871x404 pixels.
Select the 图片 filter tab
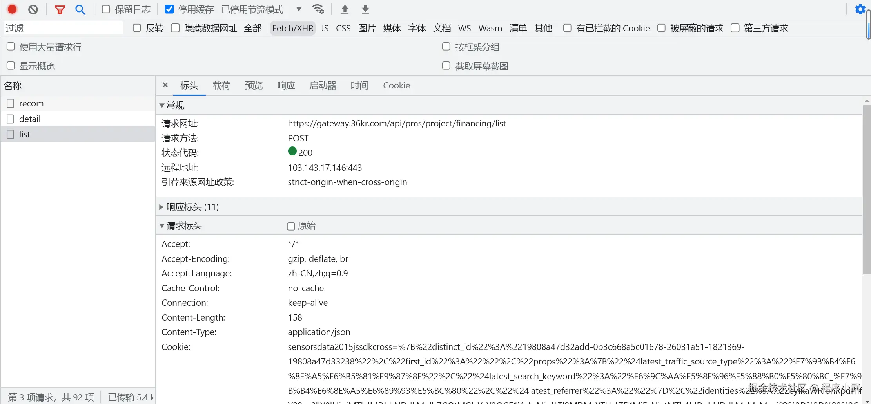click(367, 28)
